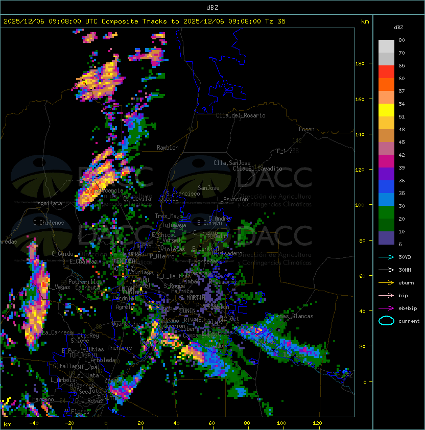Viewport: 425px width, 430px height.
Task: Click the 'Tres_Mayo' place label
Action: click(169, 216)
